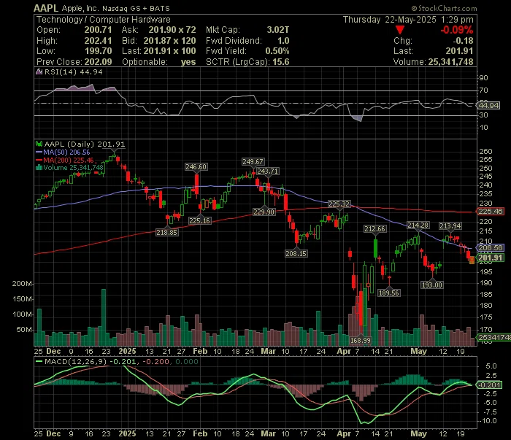Click the 225.32 high price label
511x440 pixels.
[339, 204]
